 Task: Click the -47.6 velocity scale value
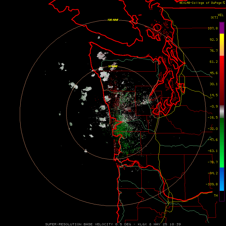(213, 140)
